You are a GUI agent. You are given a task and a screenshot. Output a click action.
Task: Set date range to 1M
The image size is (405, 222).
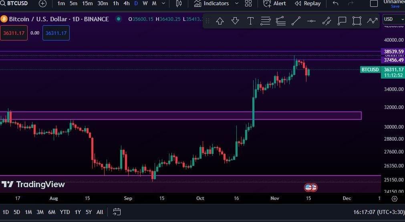point(28,212)
